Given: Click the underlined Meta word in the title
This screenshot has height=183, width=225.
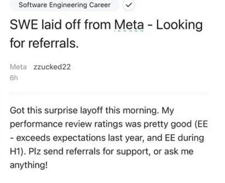Looking at the screenshot, I should coord(129,25).
